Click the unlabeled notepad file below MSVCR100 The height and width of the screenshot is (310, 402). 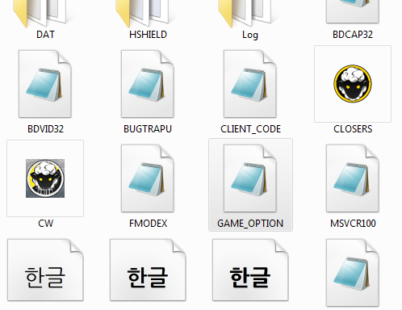tap(353, 273)
